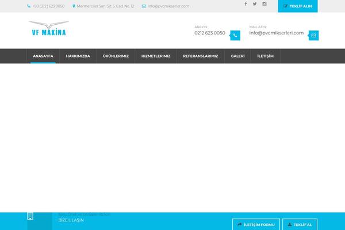345x230 pixels.
Task: Open the Twitter social icon
Action: 255,4
